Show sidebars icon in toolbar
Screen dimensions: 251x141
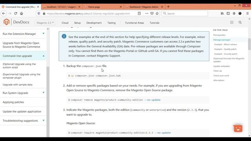click(x=228, y=14)
